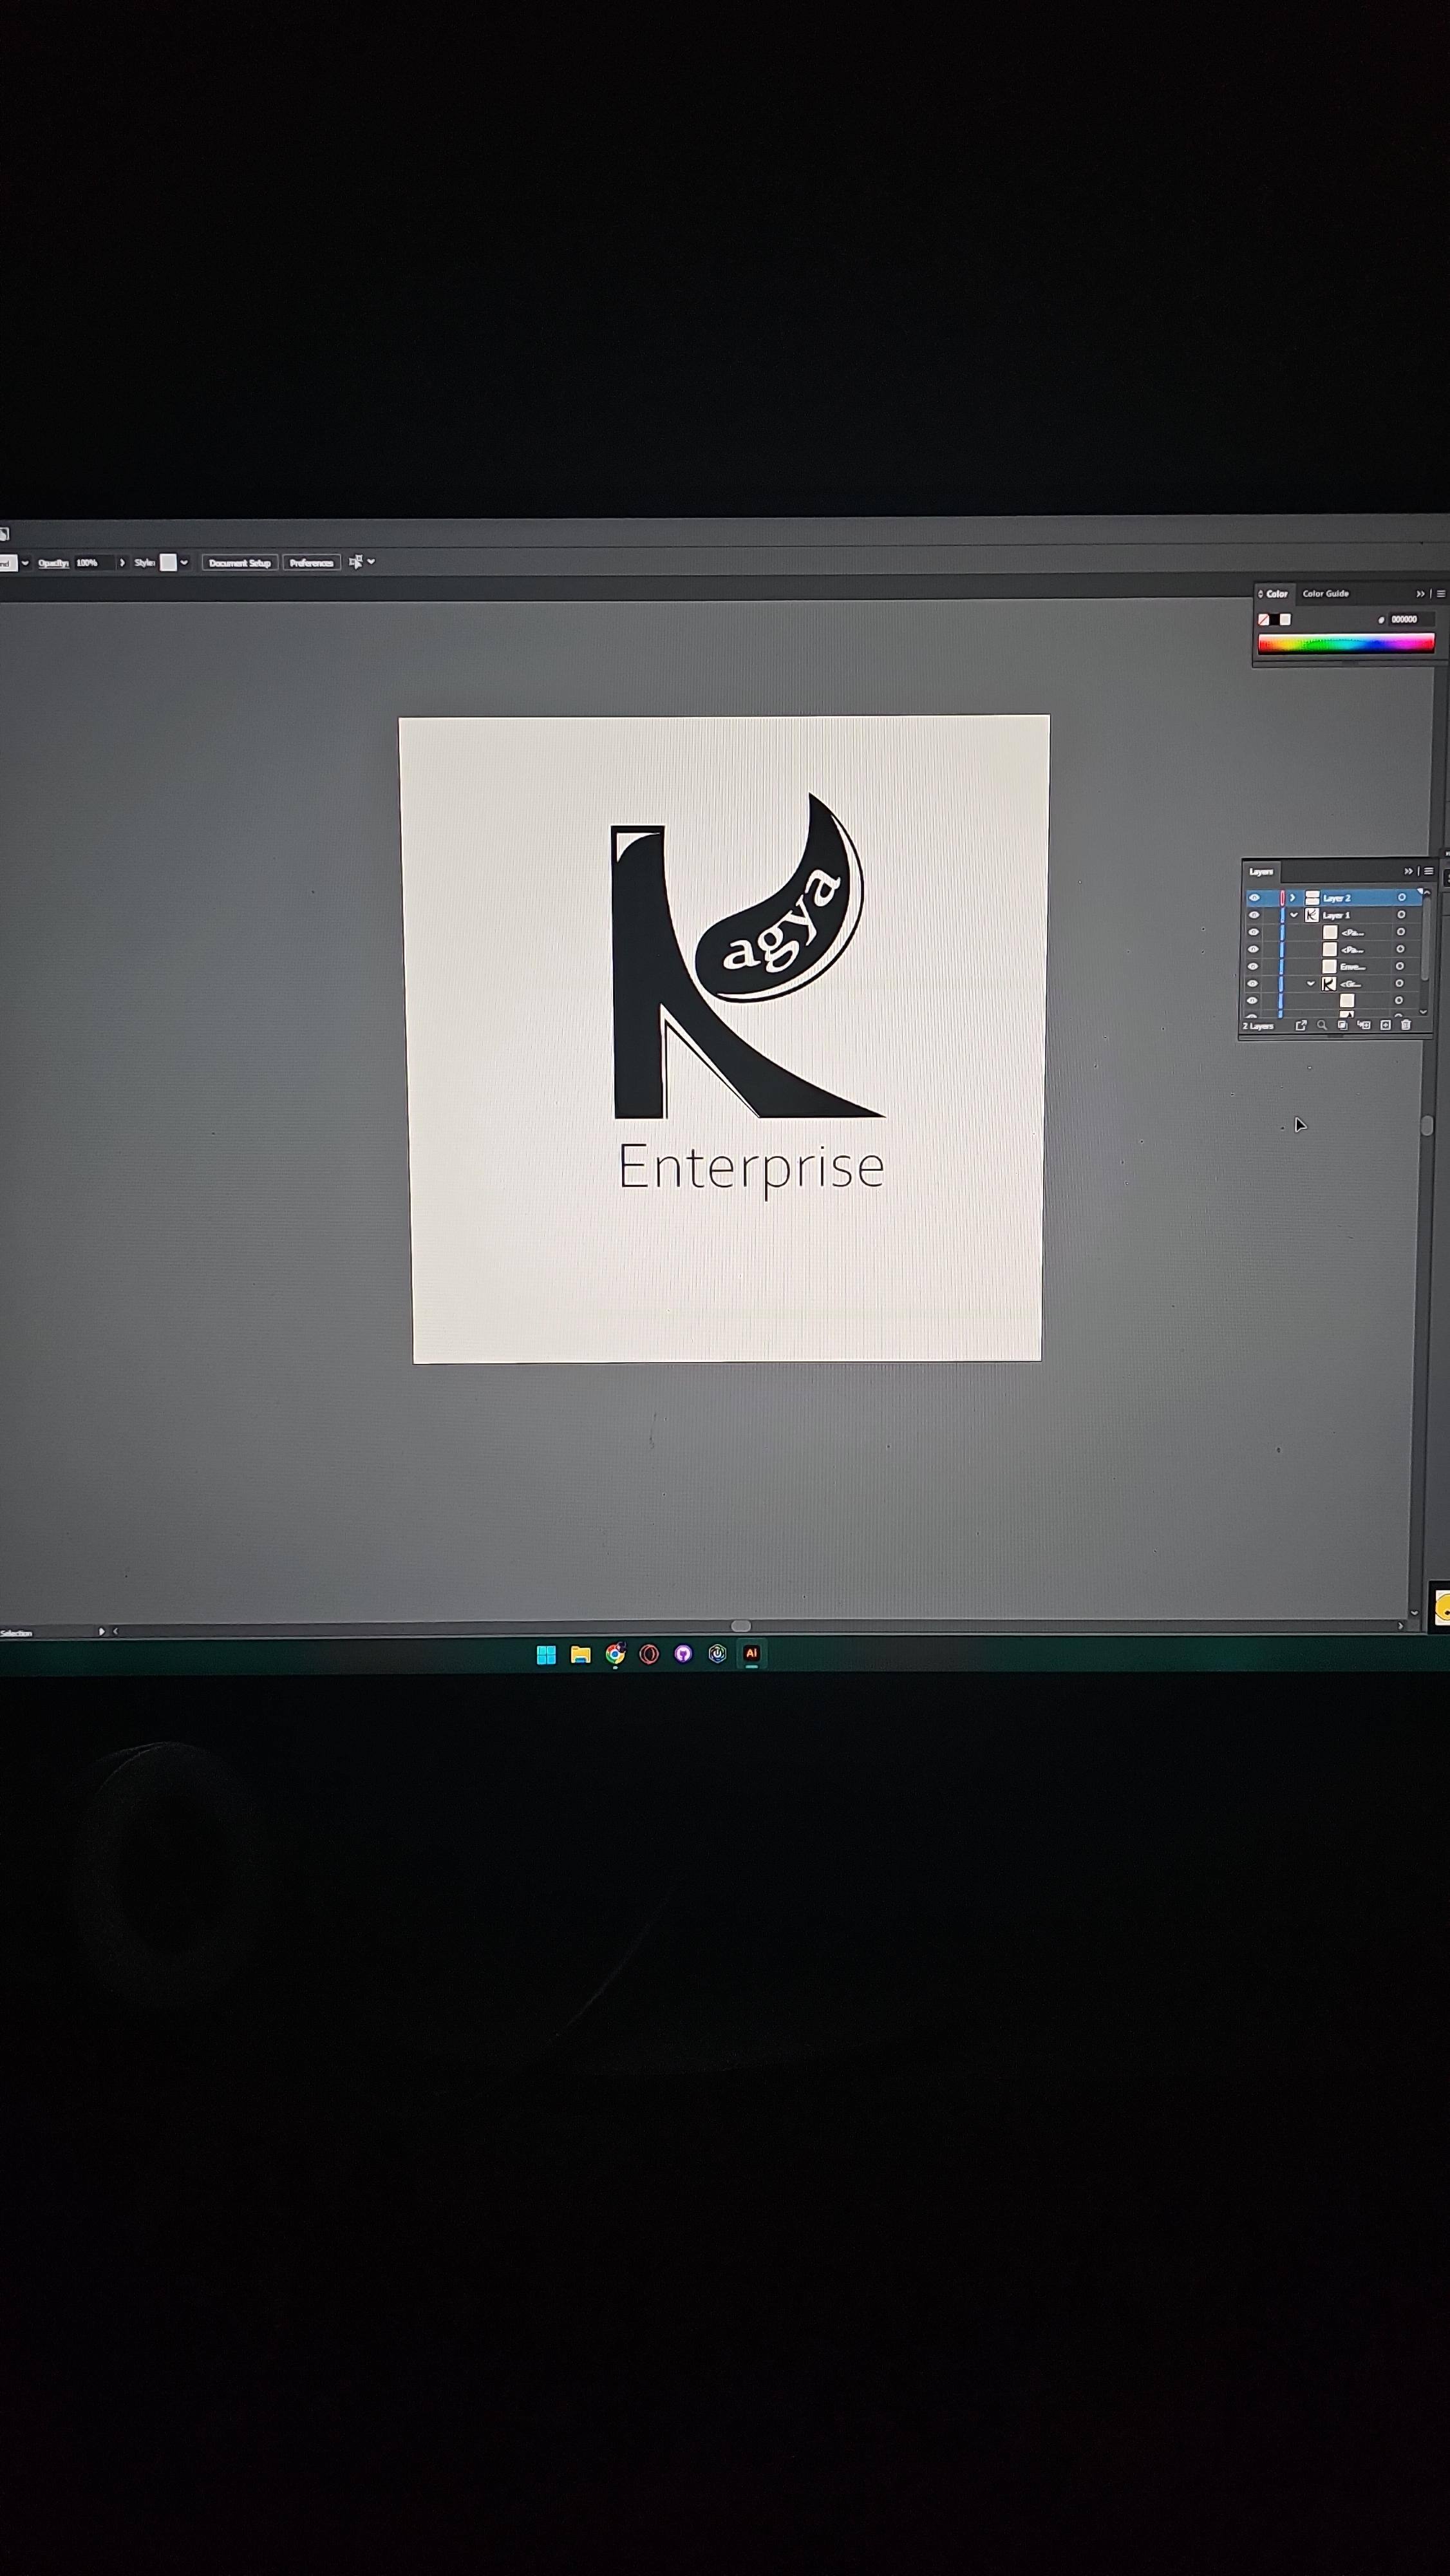Switch to the Color Guide tab

[x=1325, y=594]
